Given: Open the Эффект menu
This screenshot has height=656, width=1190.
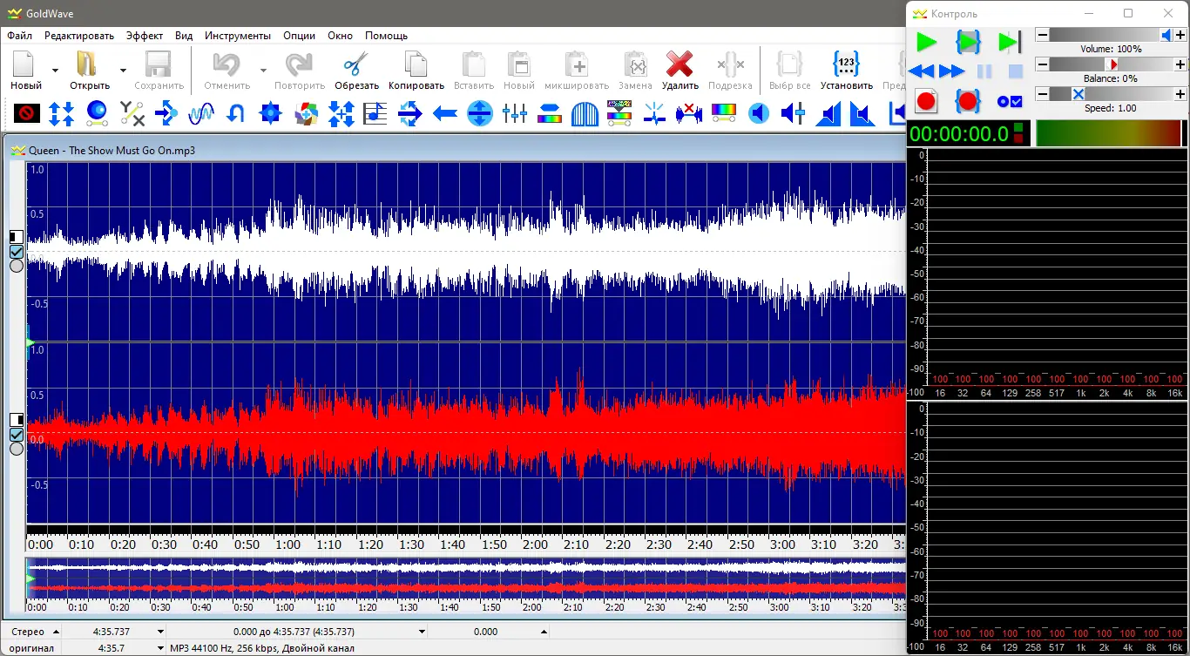Looking at the screenshot, I should click(144, 36).
